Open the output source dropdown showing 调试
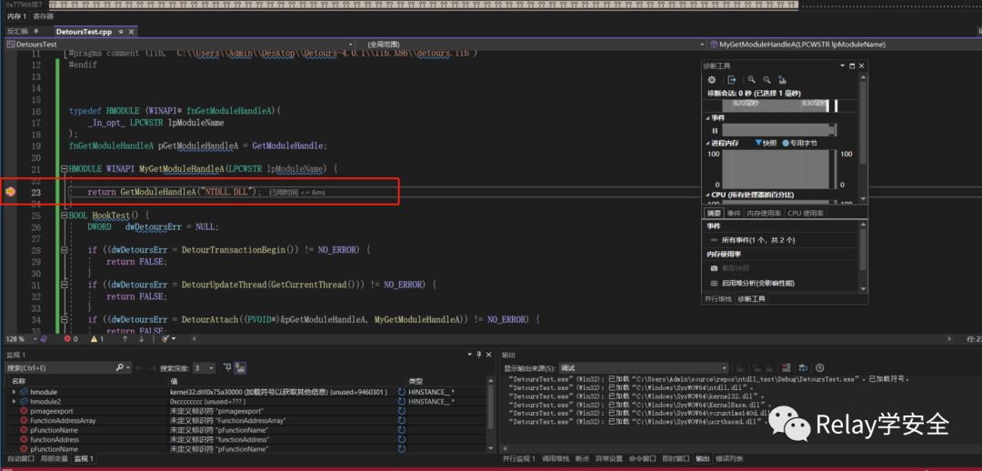This screenshot has height=471, width=982. (x=724, y=367)
